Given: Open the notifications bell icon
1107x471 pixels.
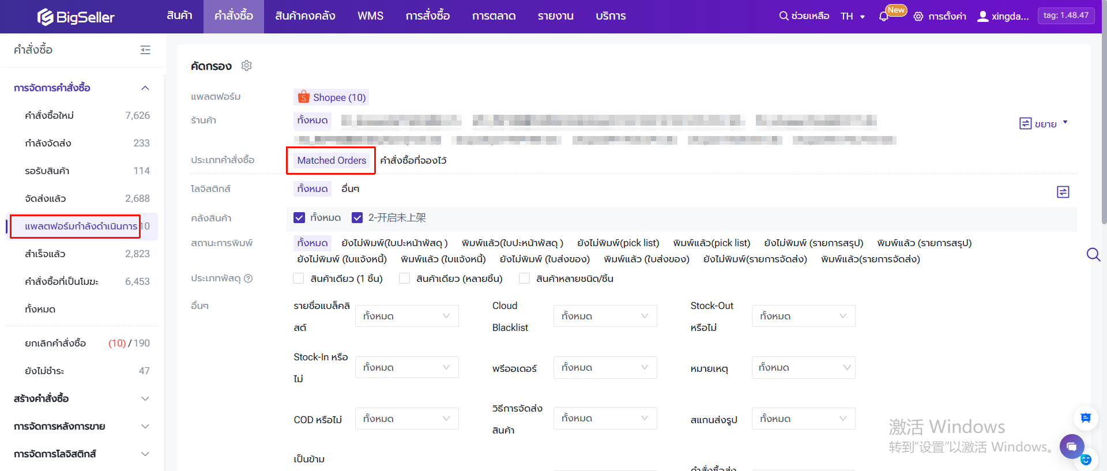Looking at the screenshot, I should click(883, 17).
